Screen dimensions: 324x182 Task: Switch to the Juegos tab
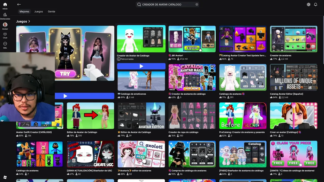point(38,11)
